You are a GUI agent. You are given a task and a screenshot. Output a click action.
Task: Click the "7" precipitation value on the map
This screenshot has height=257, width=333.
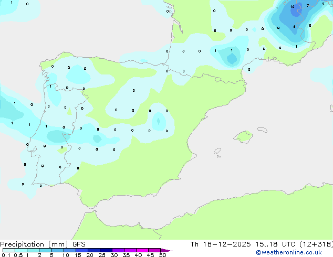pyautogui.click(x=307, y=6)
